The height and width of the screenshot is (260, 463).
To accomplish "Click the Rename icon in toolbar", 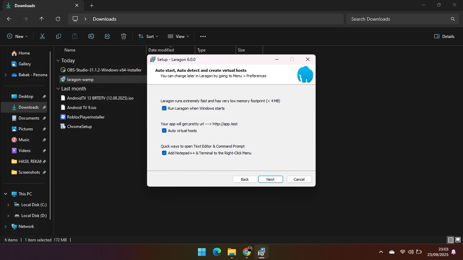I will [x=91, y=37].
